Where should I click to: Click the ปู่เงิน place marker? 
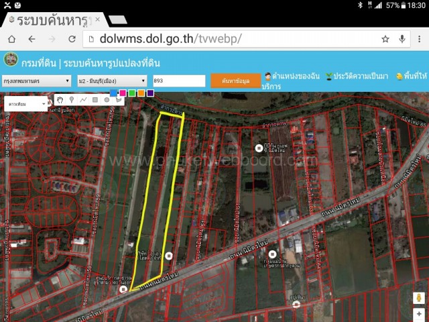[x=296, y=304]
